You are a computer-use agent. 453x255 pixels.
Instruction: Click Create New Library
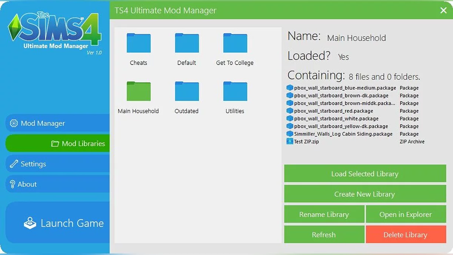(x=365, y=194)
